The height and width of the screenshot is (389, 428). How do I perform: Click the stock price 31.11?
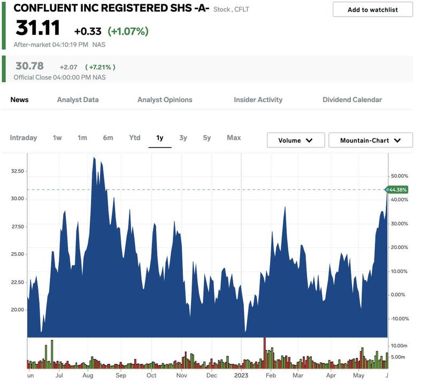37,28
